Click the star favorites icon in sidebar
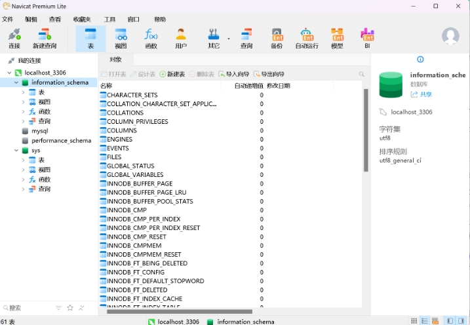 click(70, 307)
